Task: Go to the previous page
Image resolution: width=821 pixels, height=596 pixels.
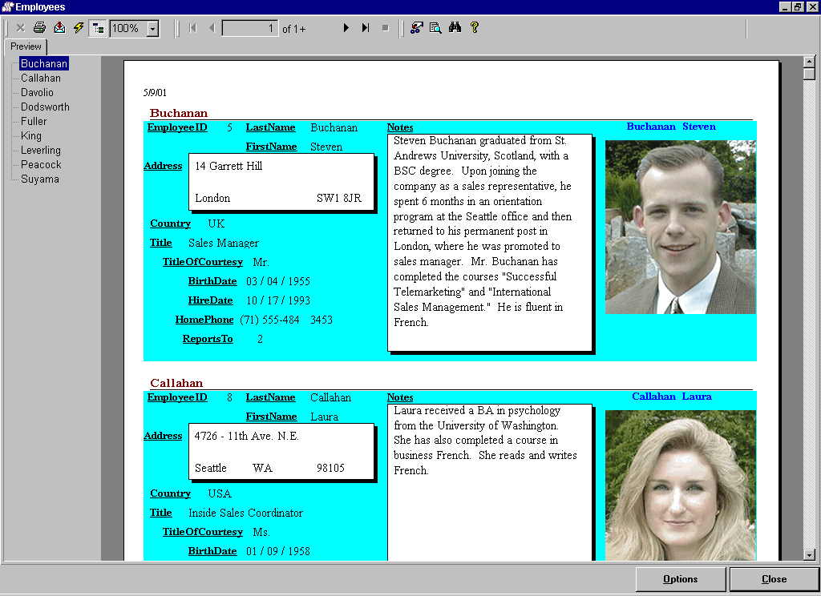Action: point(212,28)
